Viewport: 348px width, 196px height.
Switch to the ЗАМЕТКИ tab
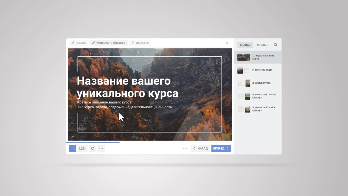[262, 45]
